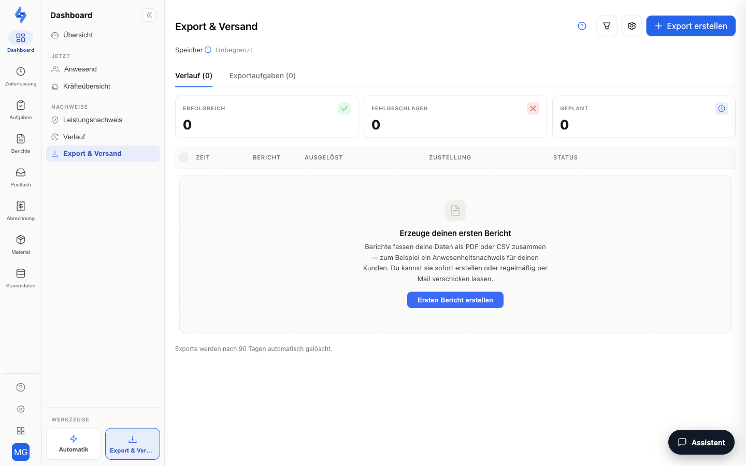Click Ersten Bericht erstellen
The width and height of the screenshot is (746, 466).
(x=455, y=300)
